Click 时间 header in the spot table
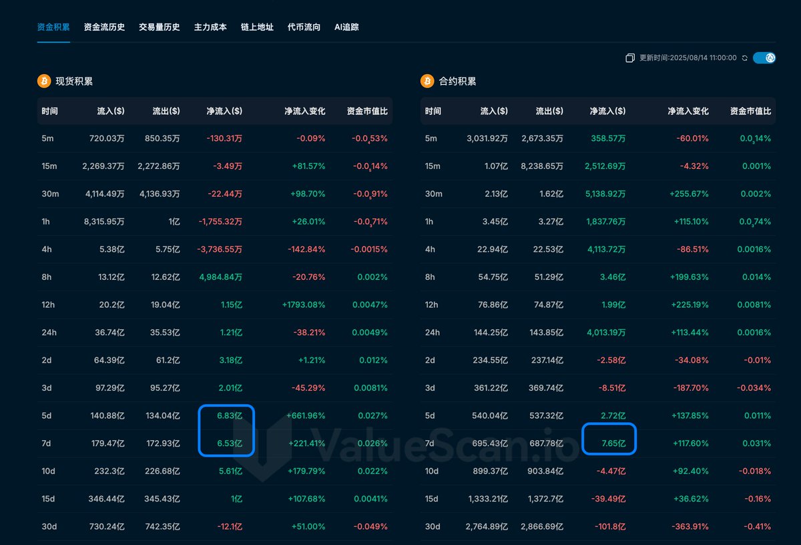The image size is (801, 545). (x=49, y=112)
